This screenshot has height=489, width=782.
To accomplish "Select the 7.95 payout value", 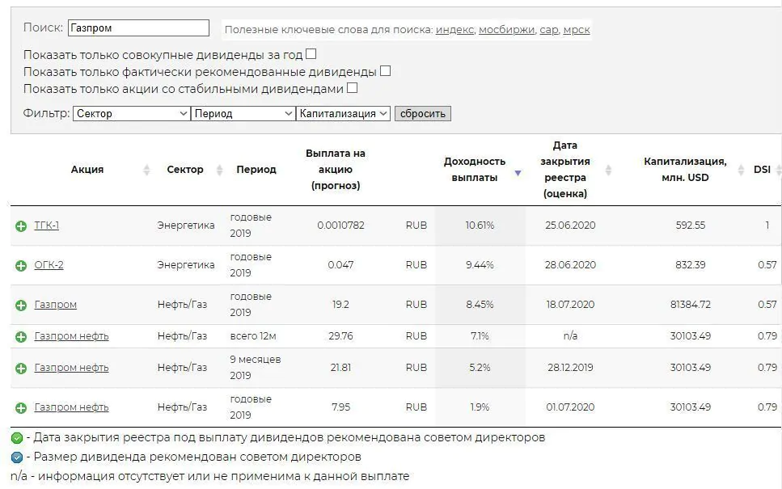I will tap(340, 407).
